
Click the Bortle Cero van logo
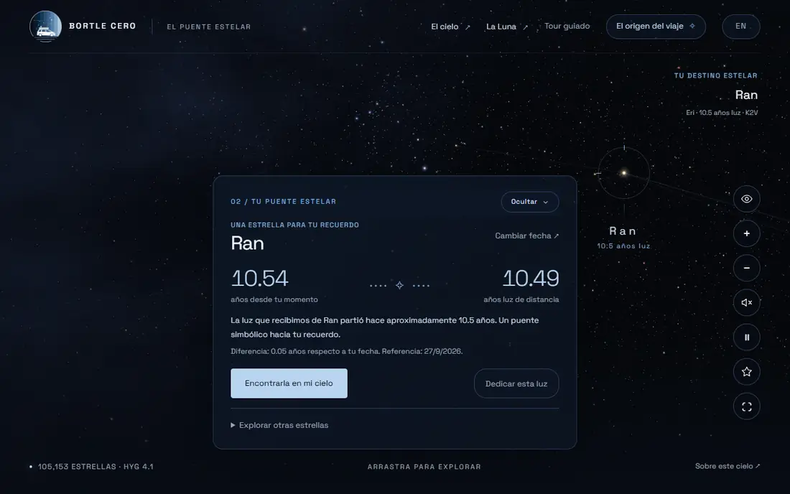tap(46, 26)
